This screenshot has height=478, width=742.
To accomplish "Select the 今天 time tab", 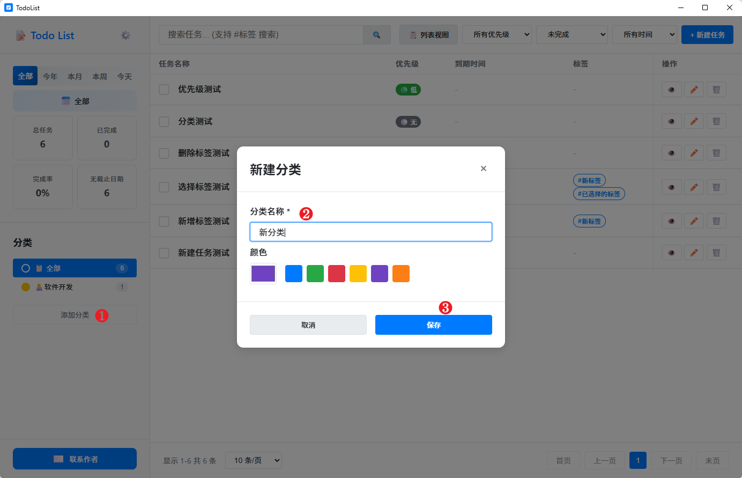I will pos(124,77).
